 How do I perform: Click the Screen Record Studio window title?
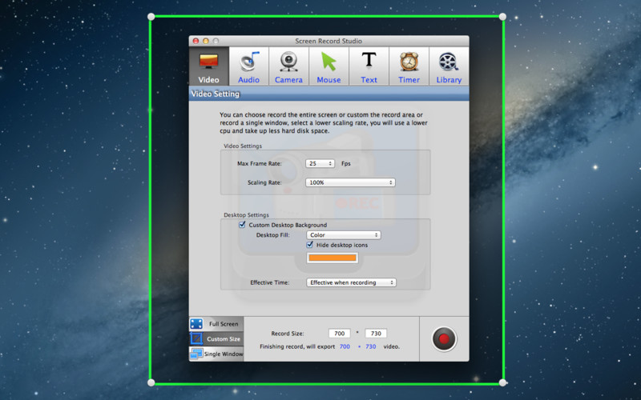(329, 41)
